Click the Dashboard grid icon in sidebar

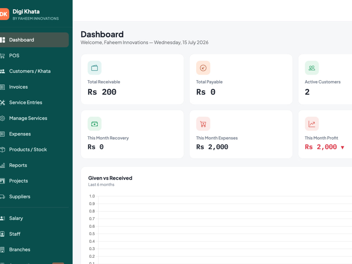pos(2,40)
